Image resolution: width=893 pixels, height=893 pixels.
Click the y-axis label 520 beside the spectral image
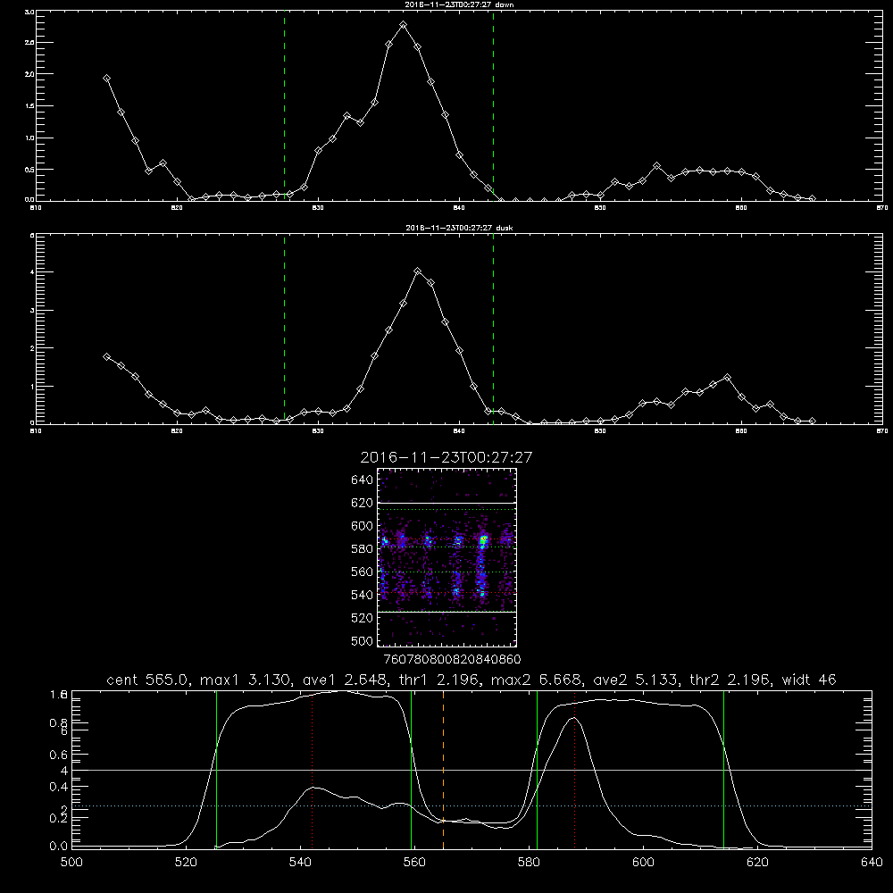pos(363,618)
